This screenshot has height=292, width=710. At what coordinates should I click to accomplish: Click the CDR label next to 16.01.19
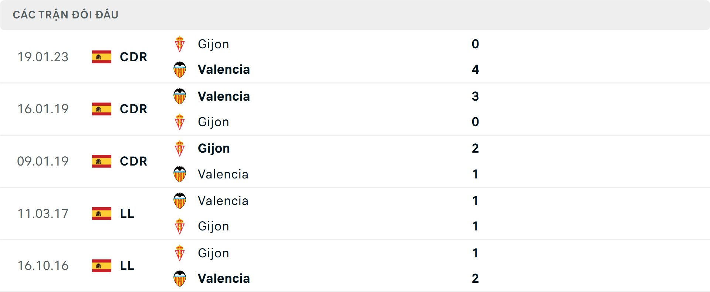pyautogui.click(x=133, y=109)
